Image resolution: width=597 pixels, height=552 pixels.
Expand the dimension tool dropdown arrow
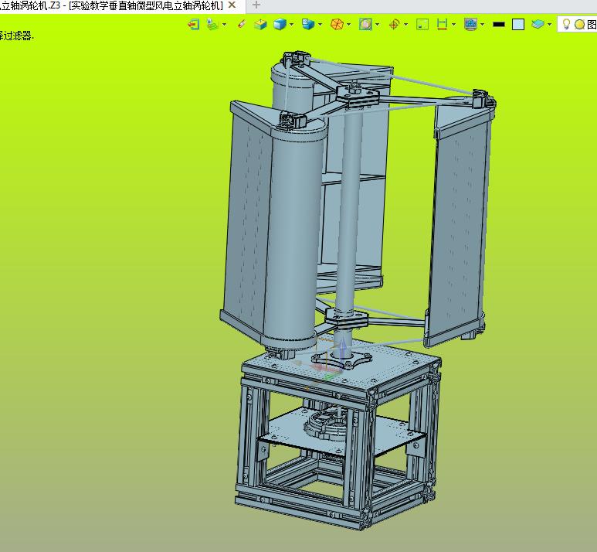coord(453,24)
